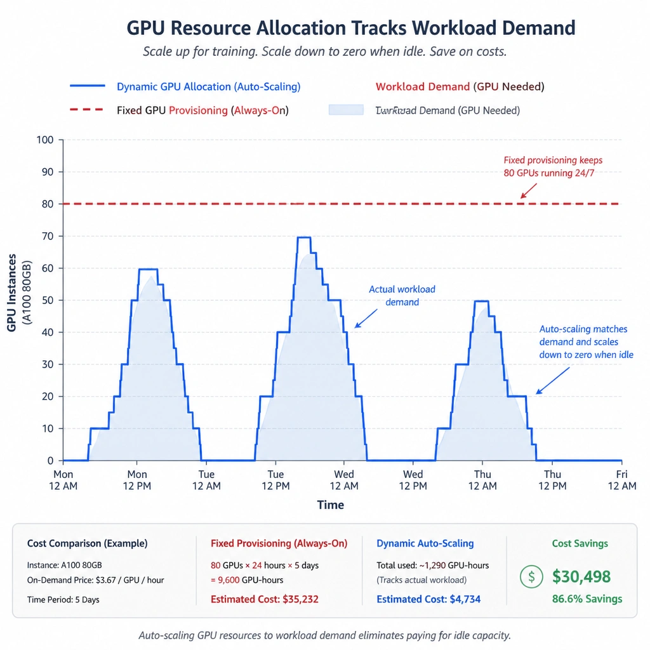The width and height of the screenshot is (650, 650).
Task: Click the green dollar-sign circle icon
Action: (531, 576)
